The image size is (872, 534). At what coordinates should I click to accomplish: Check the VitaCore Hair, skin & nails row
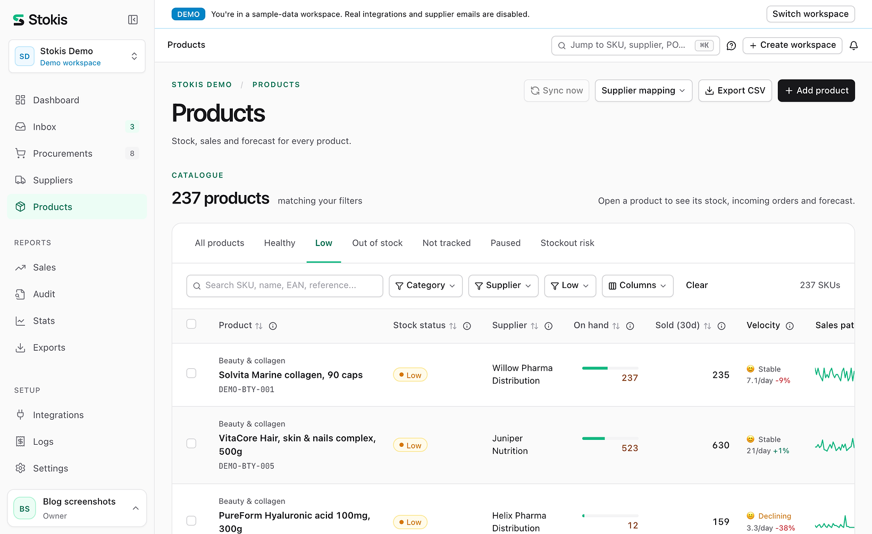pos(191,444)
